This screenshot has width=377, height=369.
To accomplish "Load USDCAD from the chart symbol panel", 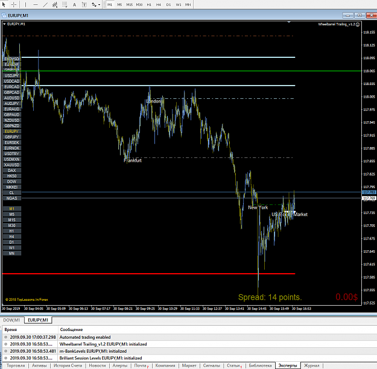I will click(11, 81).
